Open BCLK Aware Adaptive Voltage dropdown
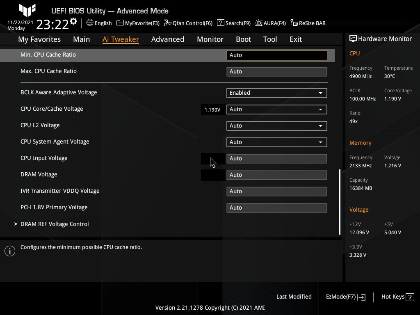The height and width of the screenshot is (315, 420). pos(277,93)
